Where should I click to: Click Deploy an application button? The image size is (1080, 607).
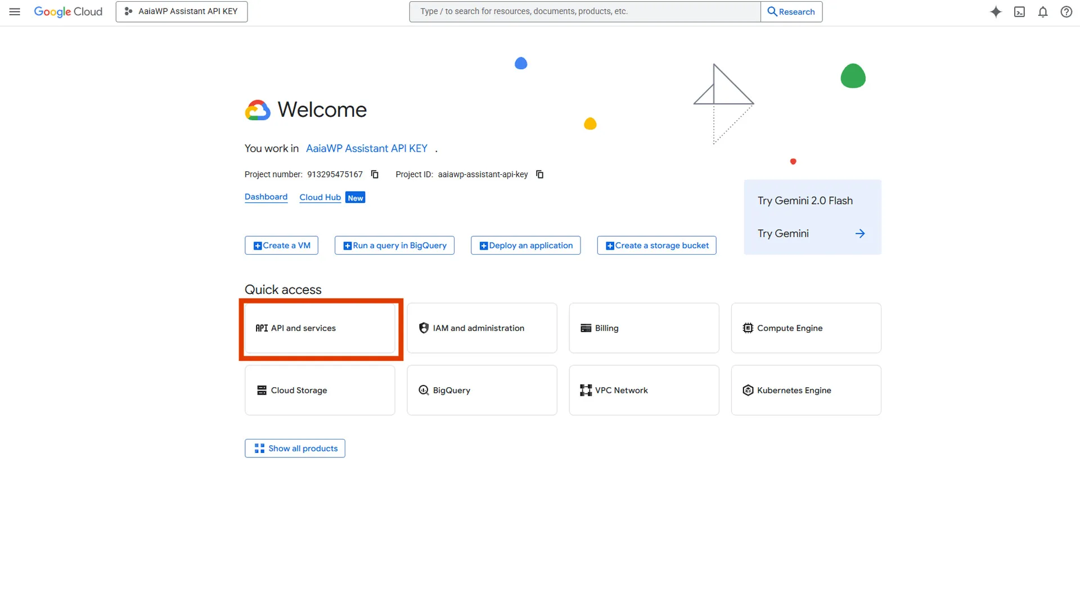pyautogui.click(x=525, y=245)
